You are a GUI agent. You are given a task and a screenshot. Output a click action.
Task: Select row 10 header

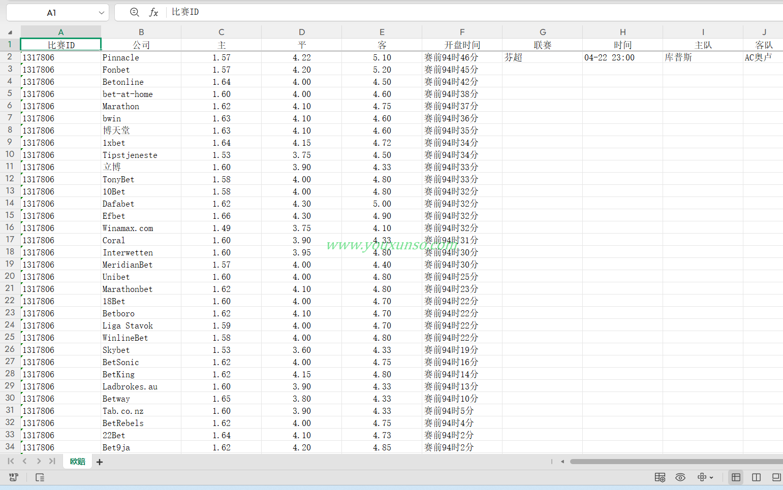point(10,154)
